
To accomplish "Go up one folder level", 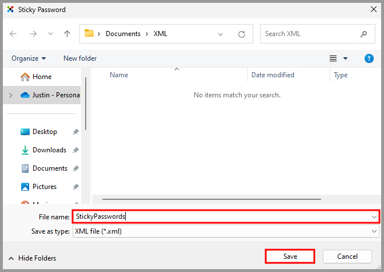I will [x=67, y=34].
